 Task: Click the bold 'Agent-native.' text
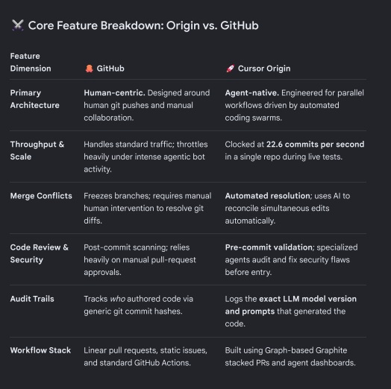pyautogui.click(x=252, y=92)
